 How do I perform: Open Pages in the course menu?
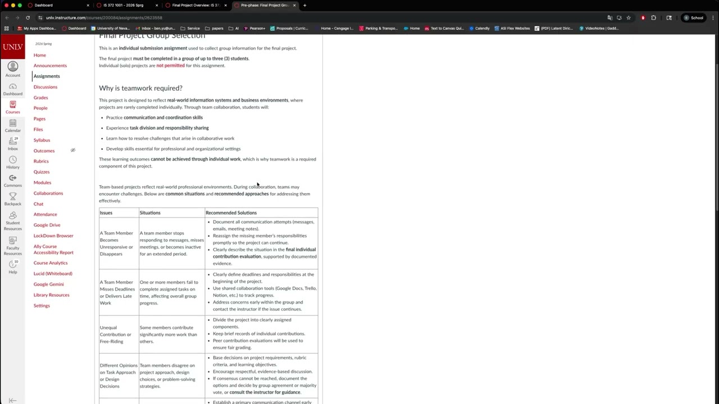point(39,118)
